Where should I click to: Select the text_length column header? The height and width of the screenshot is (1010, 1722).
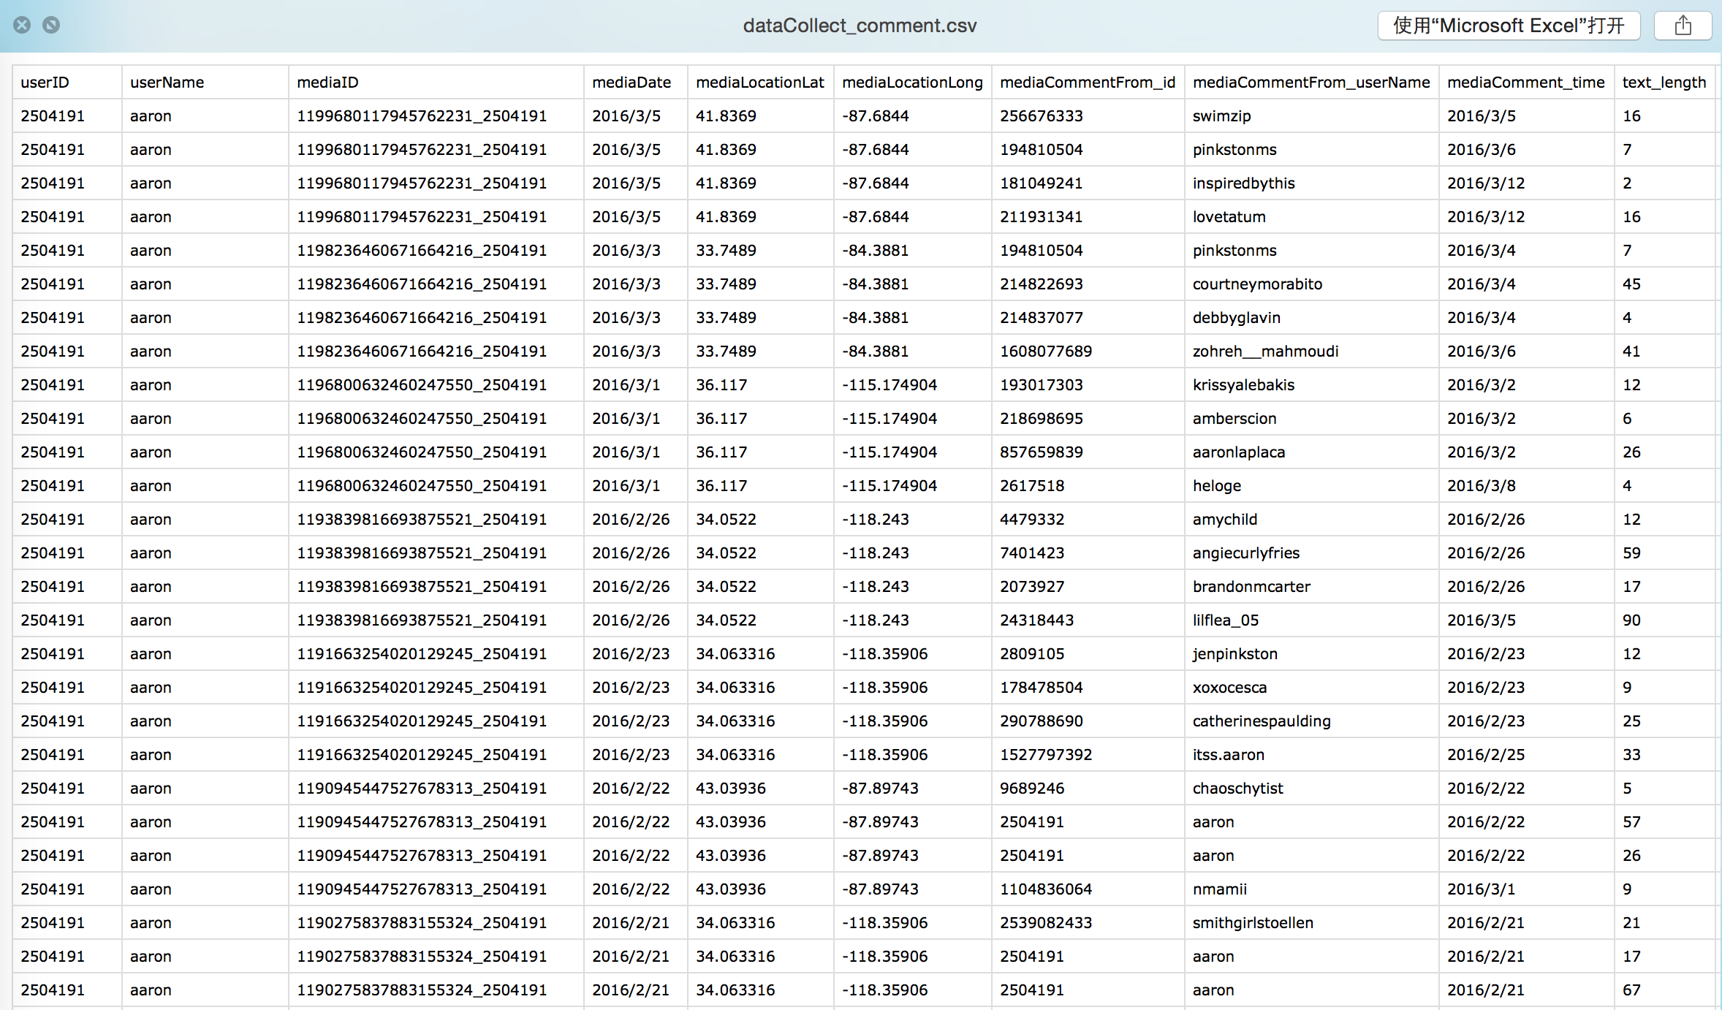(x=1664, y=83)
